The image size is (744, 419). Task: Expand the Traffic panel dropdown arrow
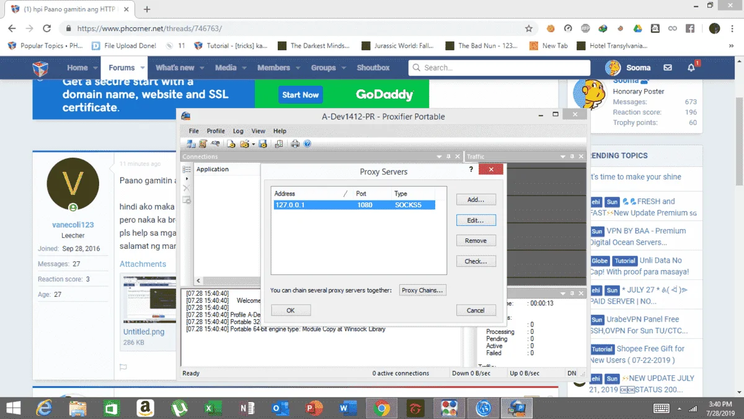tap(564, 157)
